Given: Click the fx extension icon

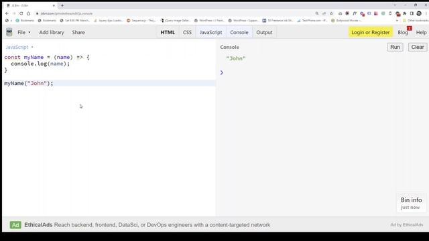Looking at the screenshot, I should [355, 13].
